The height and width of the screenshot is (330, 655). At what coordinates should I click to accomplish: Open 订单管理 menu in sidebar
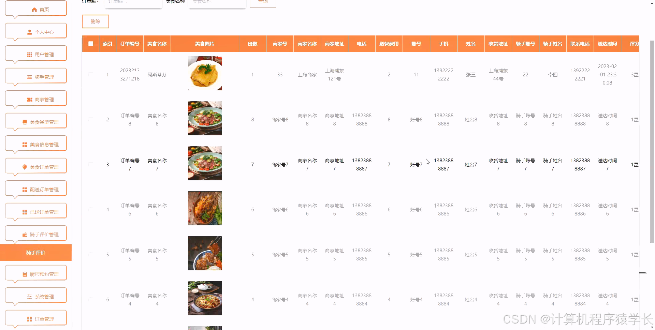coord(36,318)
